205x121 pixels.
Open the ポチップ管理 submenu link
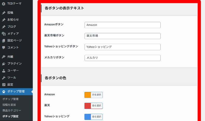click(x=10, y=99)
